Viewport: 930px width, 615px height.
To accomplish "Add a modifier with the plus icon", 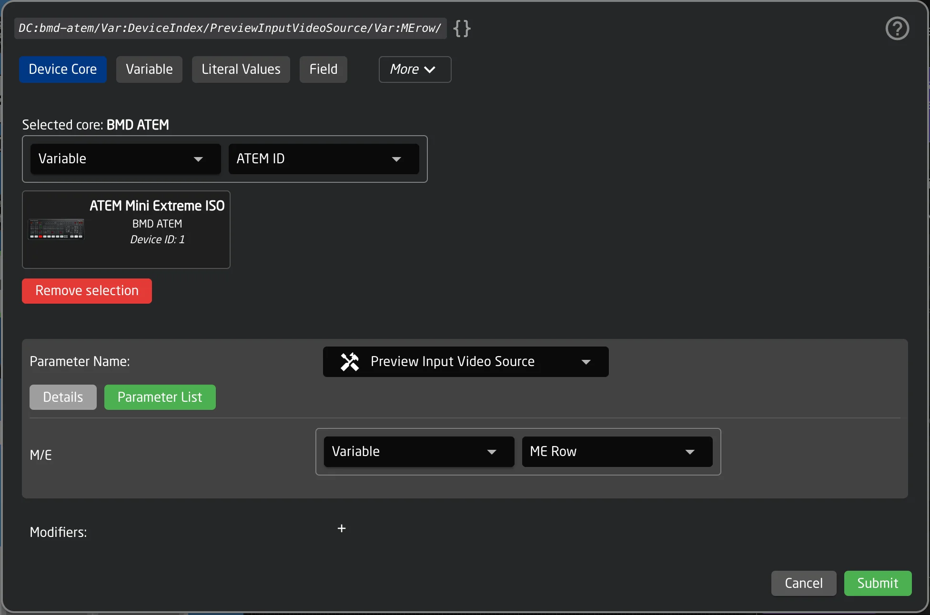I will 341,528.
